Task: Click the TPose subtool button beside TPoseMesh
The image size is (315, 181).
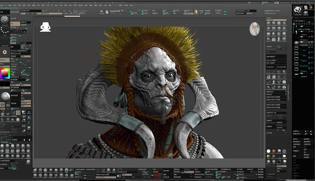Action: (x=281, y=67)
